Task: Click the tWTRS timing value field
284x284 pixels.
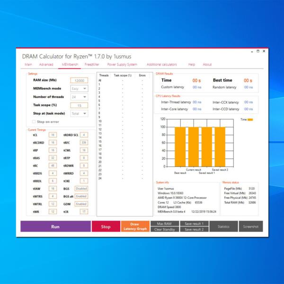Action: tap(53, 196)
